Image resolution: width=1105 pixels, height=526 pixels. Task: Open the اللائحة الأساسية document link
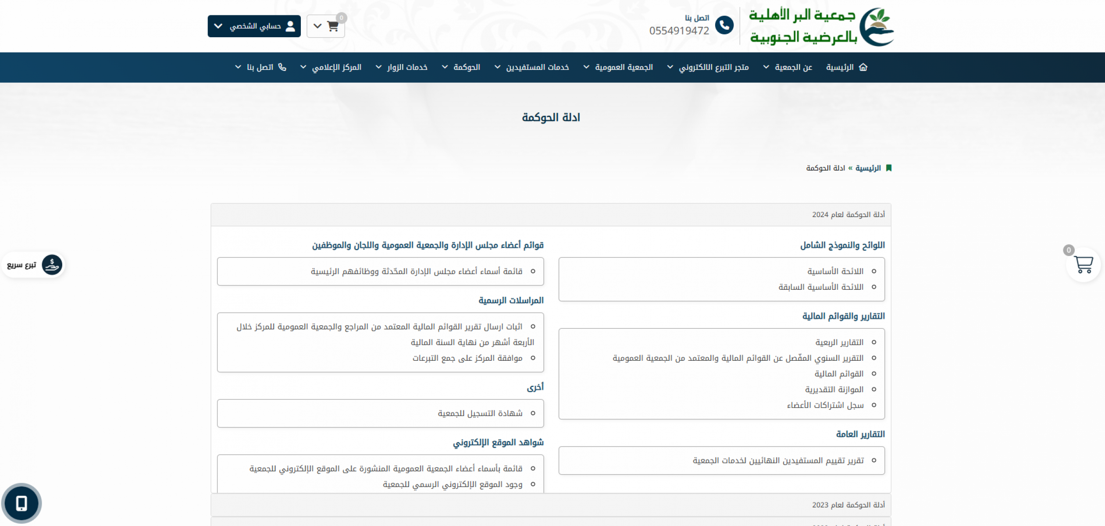pos(835,271)
